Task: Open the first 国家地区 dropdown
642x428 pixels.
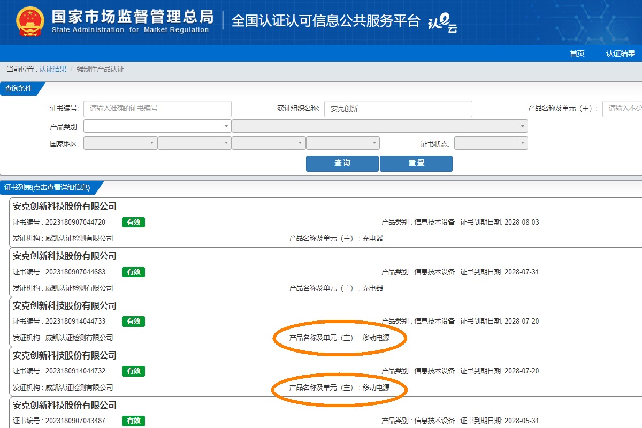Action: point(120,143)
